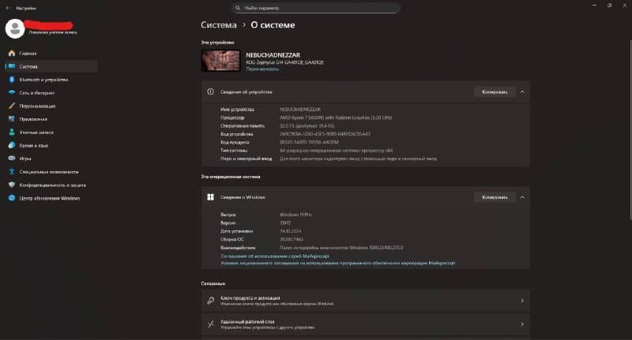
Task: Open the Время и язык globe icon
Action: click(x=12, y=145)
